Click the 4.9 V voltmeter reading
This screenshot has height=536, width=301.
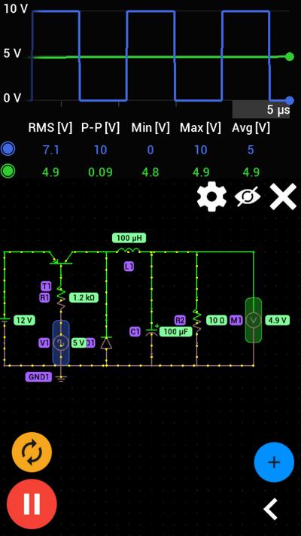pos(278,320)
